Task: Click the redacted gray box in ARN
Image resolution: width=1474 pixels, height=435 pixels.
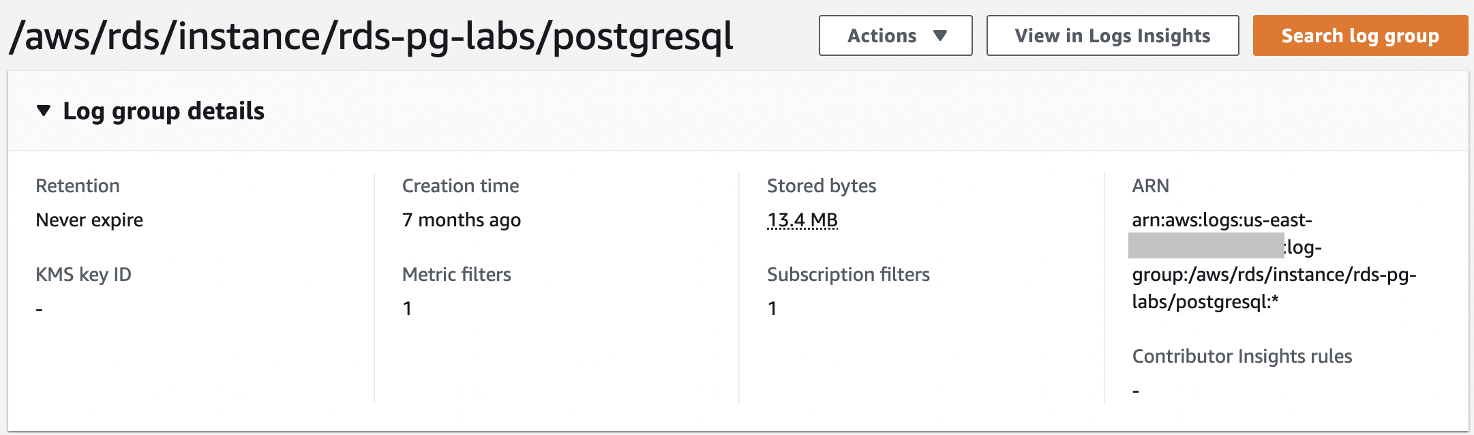Action: (x=1205, y=245)
